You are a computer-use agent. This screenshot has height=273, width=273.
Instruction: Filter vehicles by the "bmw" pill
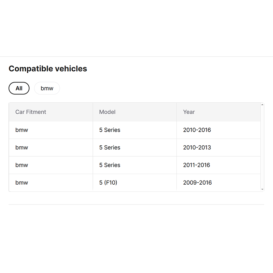point(47,88)
